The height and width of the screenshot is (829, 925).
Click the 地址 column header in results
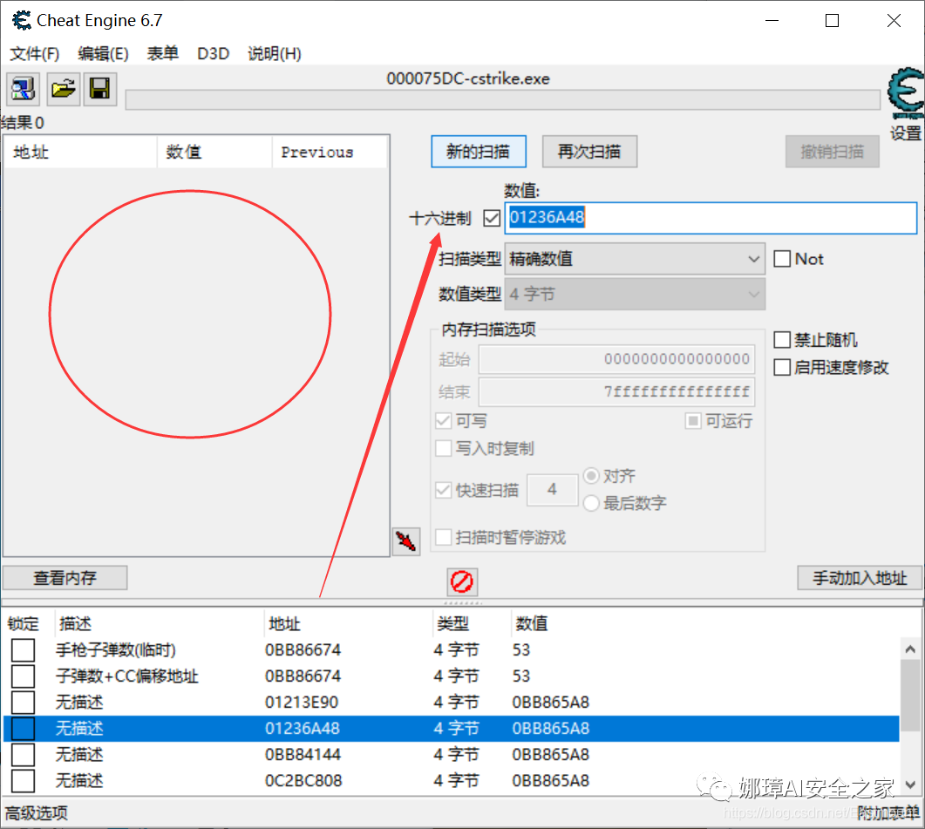click(81, 153)
